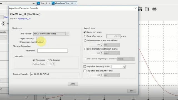The height and width of the screenshot is (100, 178).
Task: Click the delete file icon in the toolbar
Action: tap(147, 9)
